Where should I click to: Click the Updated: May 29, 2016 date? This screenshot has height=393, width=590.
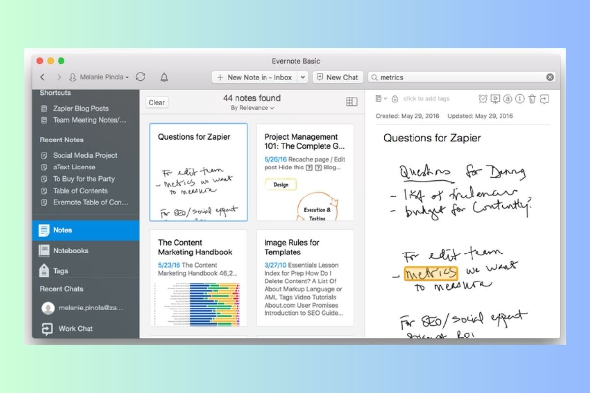pyautogui.click(x=480, y=116)
